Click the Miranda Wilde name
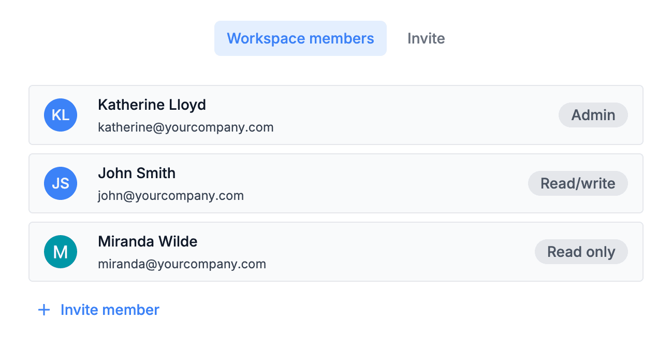The height and width of the screenshot is (347, 672). tap(148, 241)
